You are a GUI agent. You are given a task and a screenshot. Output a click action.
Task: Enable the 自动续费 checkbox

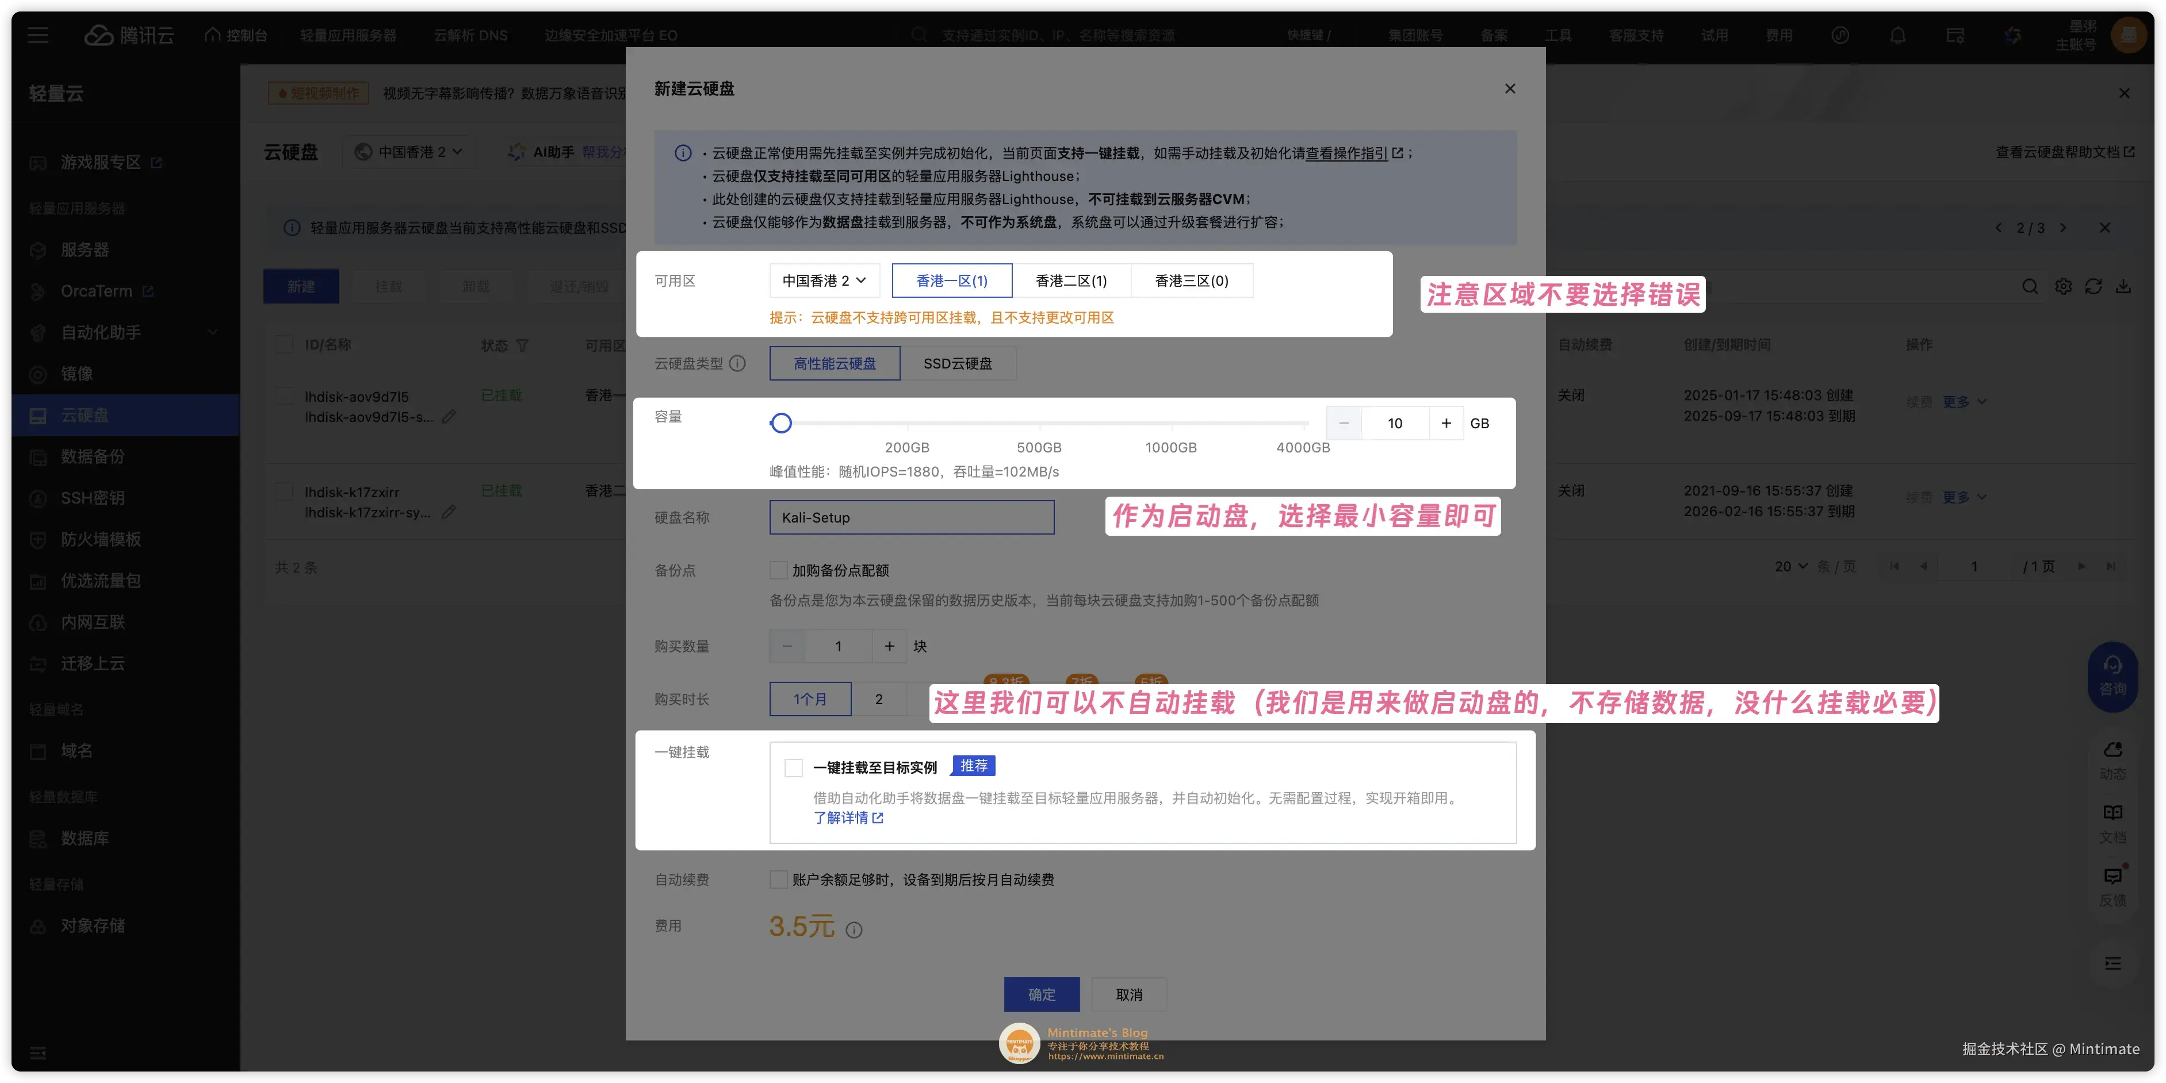coord(778,879)
